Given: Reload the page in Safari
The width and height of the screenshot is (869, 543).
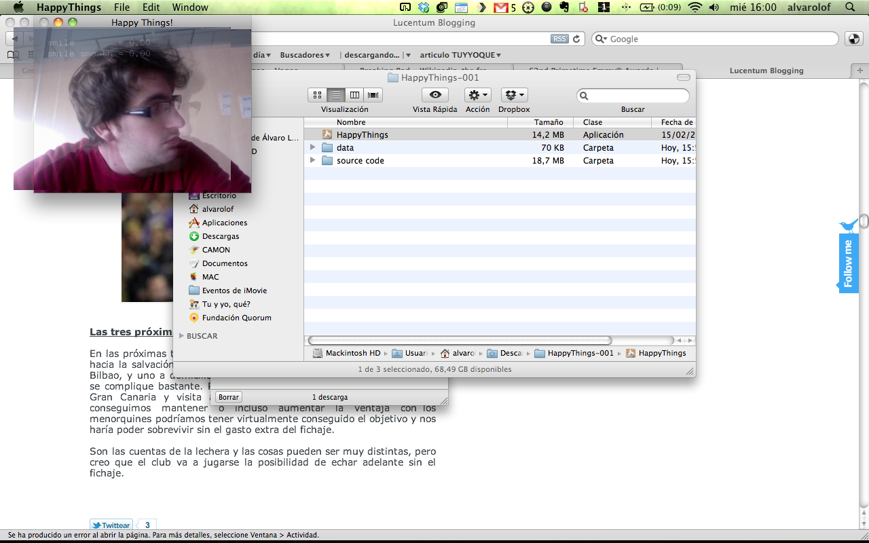Looking at the screenshot, I should click(x=577, y=39).
